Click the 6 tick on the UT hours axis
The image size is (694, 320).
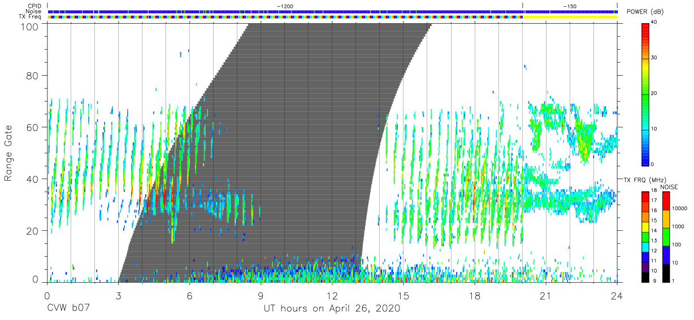(x=189, y=296)
